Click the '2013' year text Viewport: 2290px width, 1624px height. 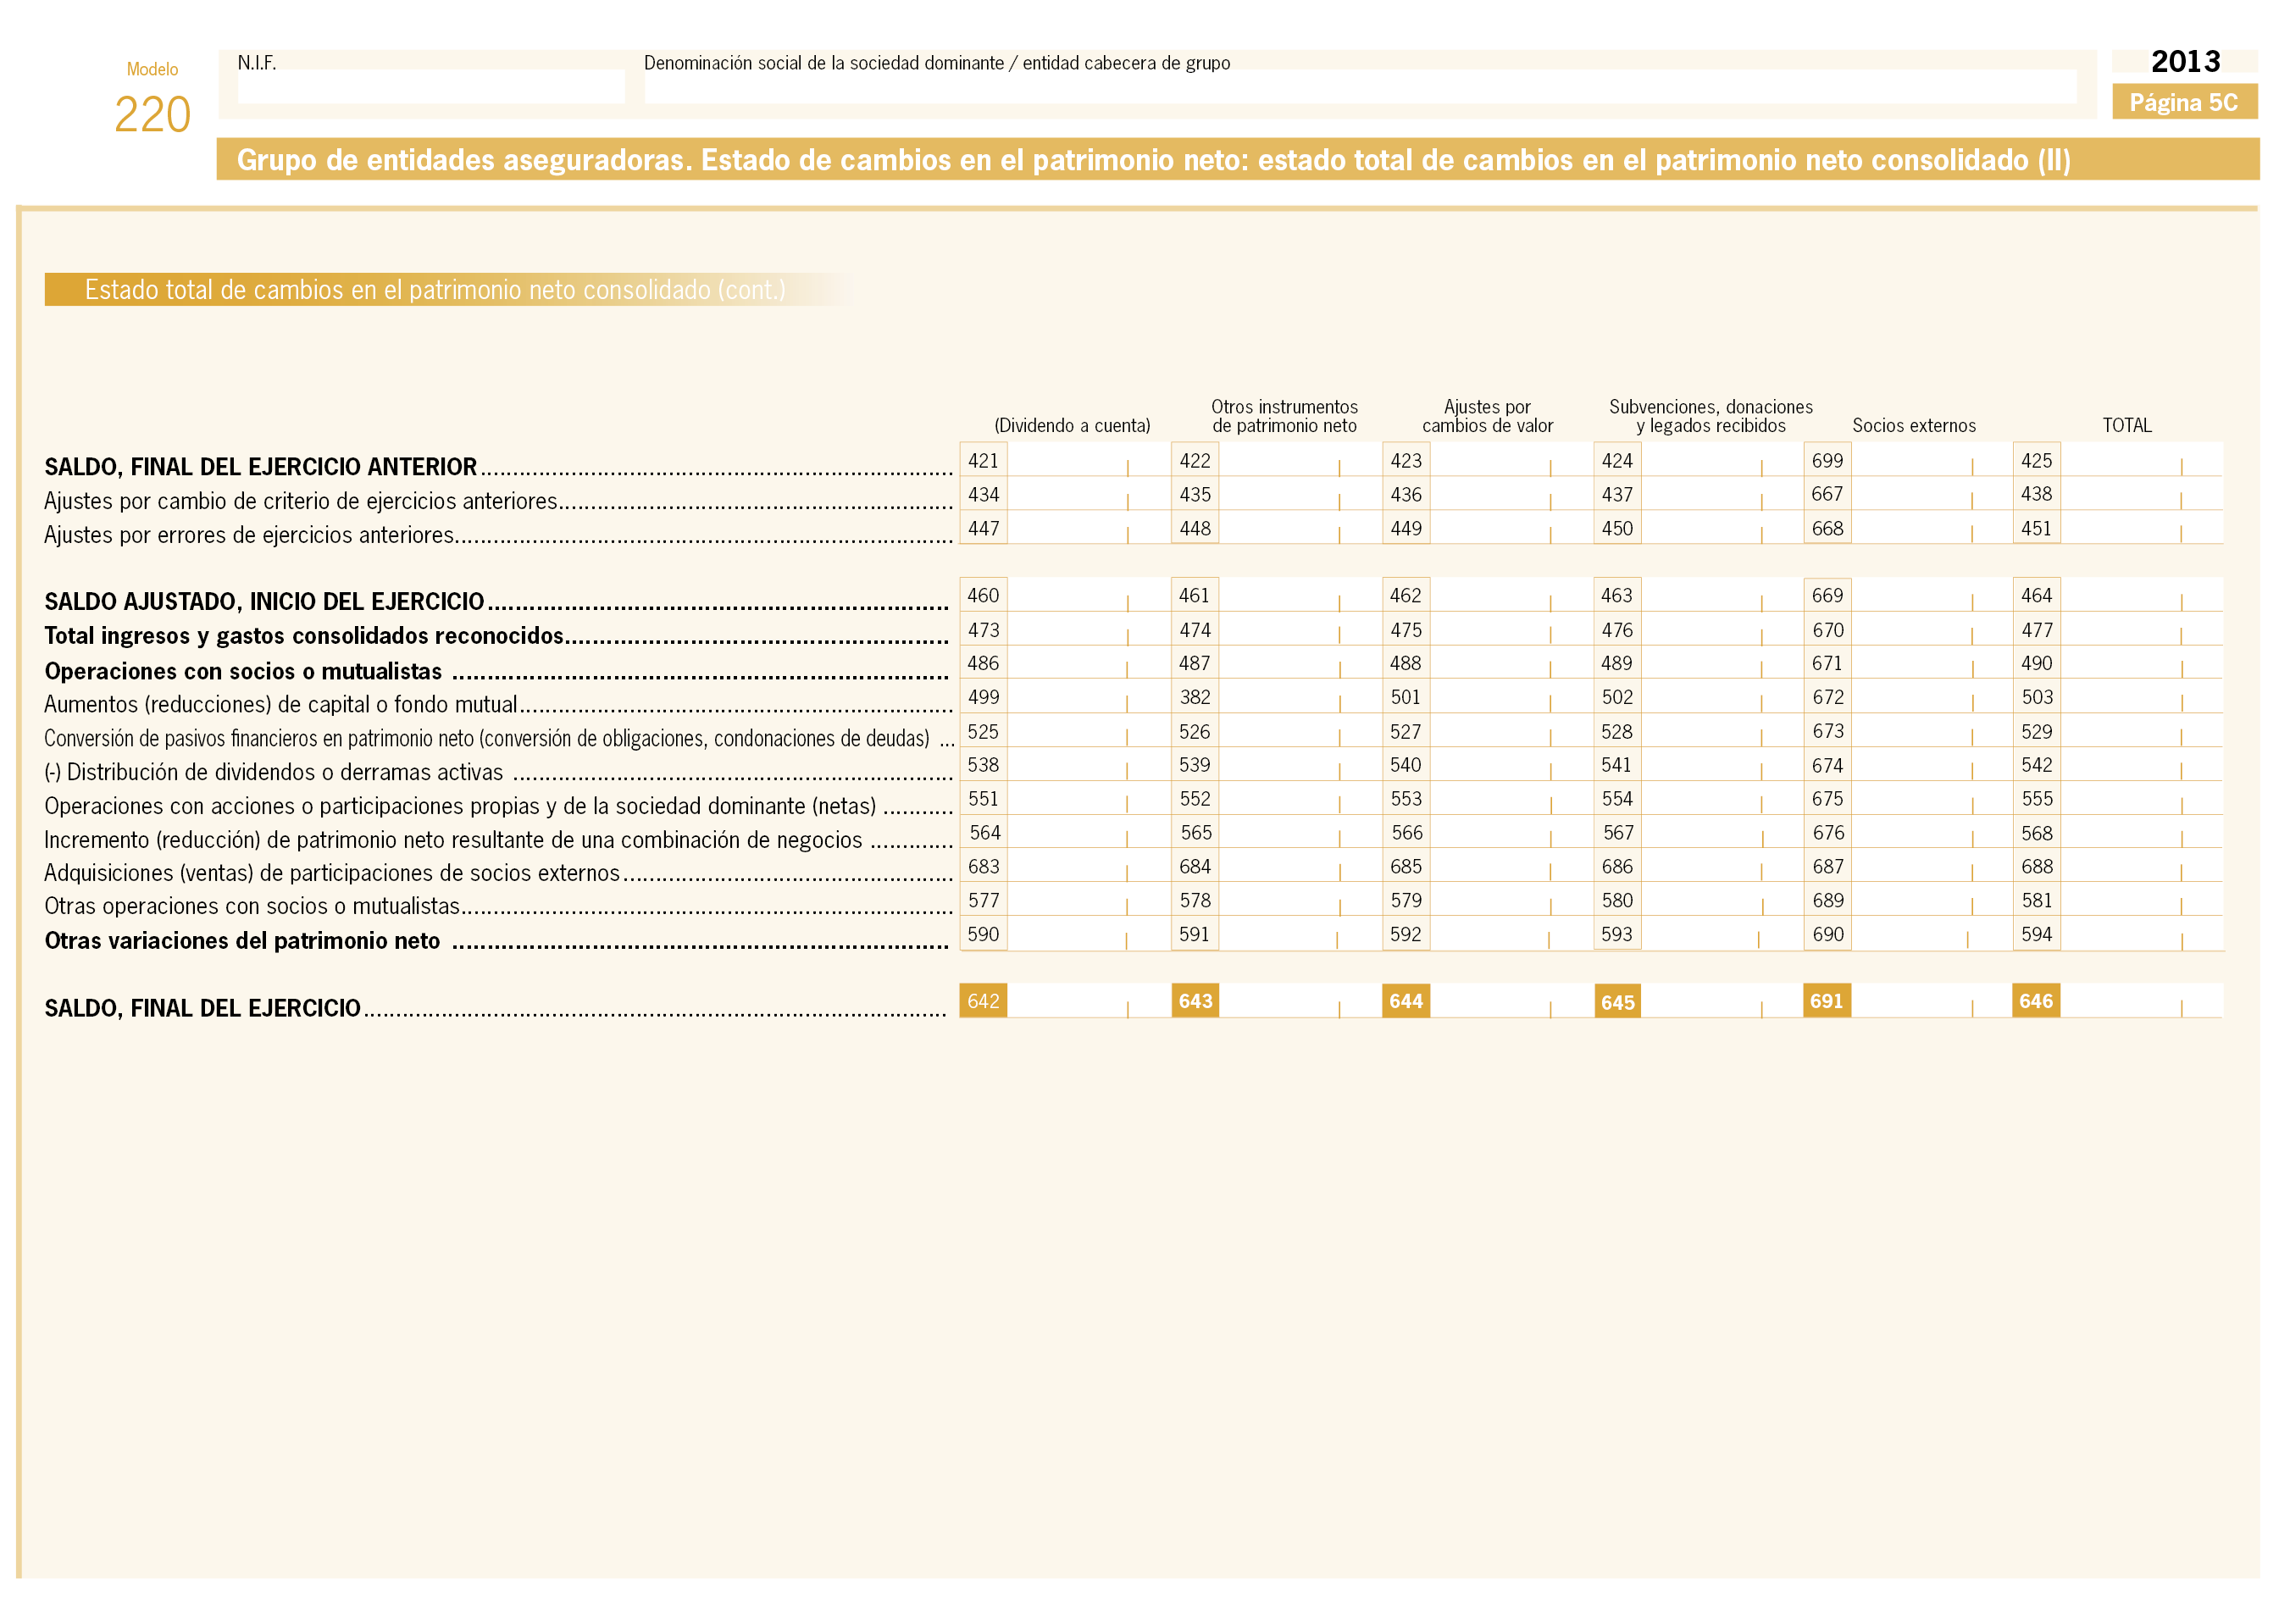(2185, 62)
